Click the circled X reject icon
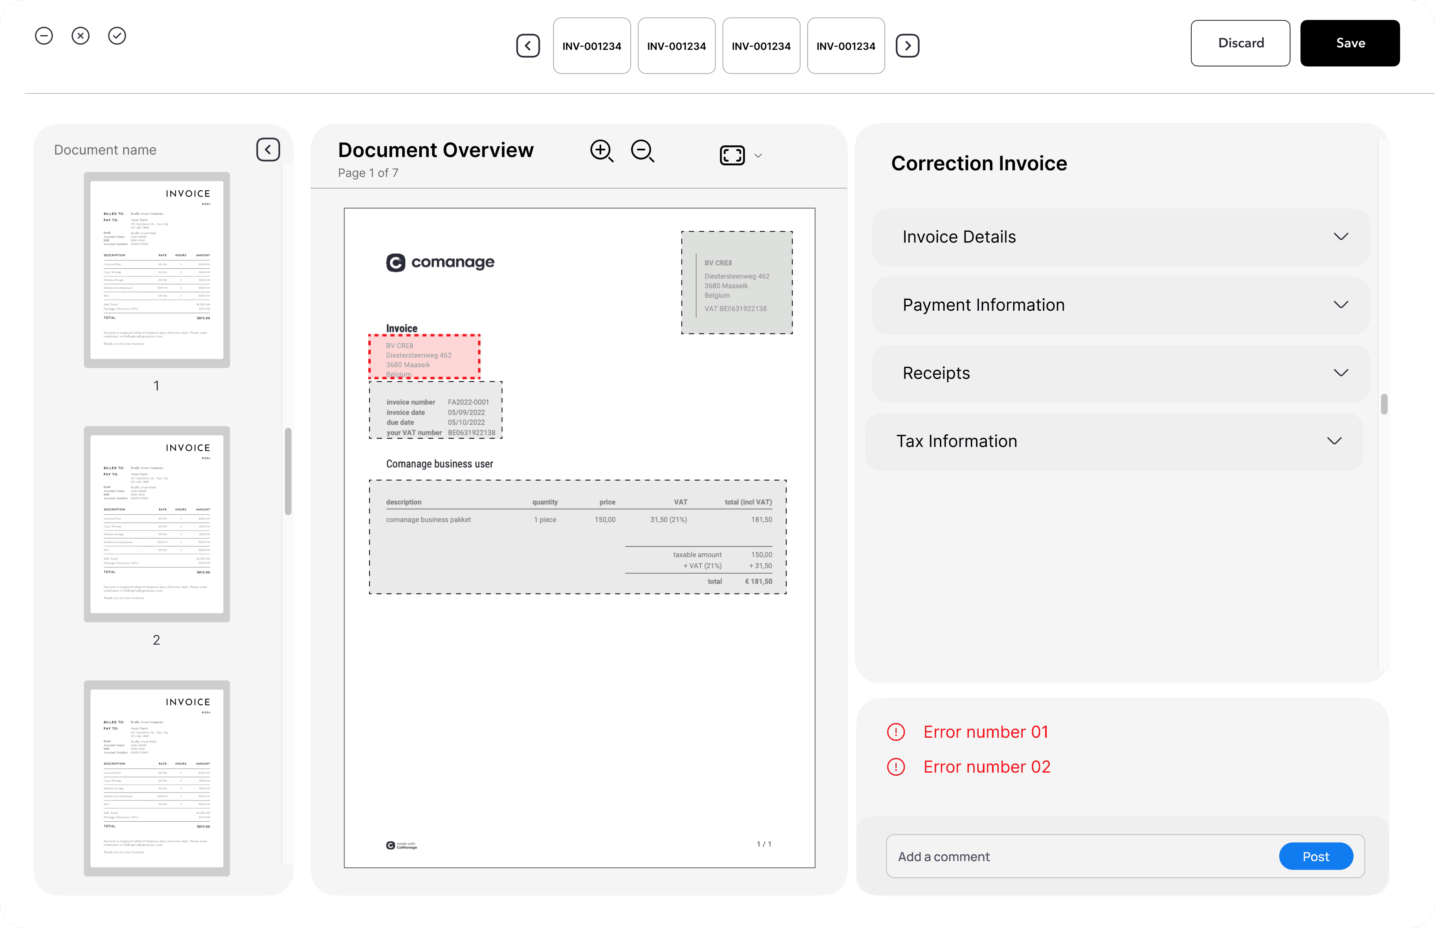Screen dimensions: 1435x928 tap(81, 36)
